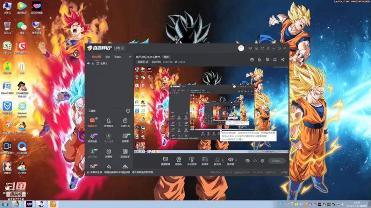Click the add scene plus button
This screenshot has height=208, width=371.
pos(130,57)
